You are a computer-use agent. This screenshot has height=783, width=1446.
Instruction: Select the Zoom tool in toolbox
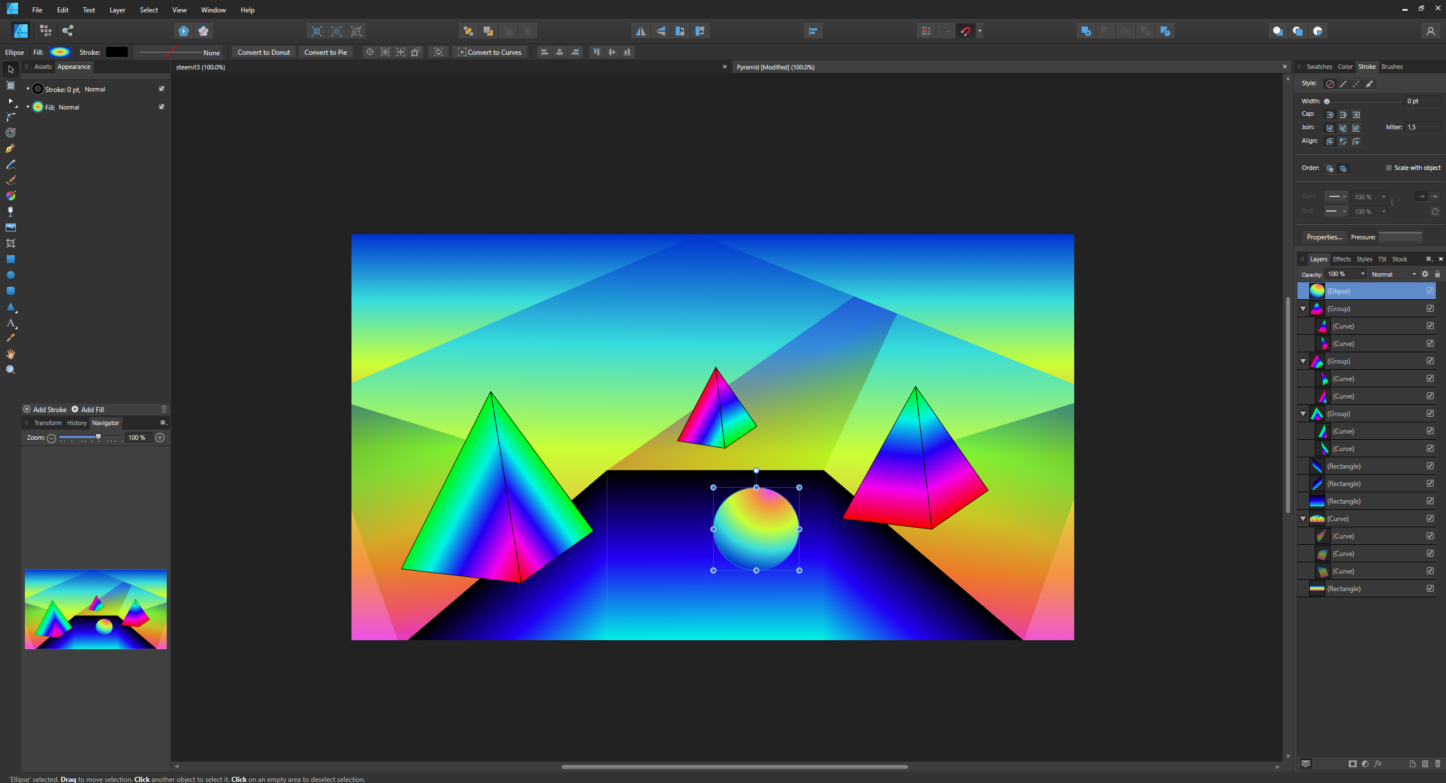10,370
